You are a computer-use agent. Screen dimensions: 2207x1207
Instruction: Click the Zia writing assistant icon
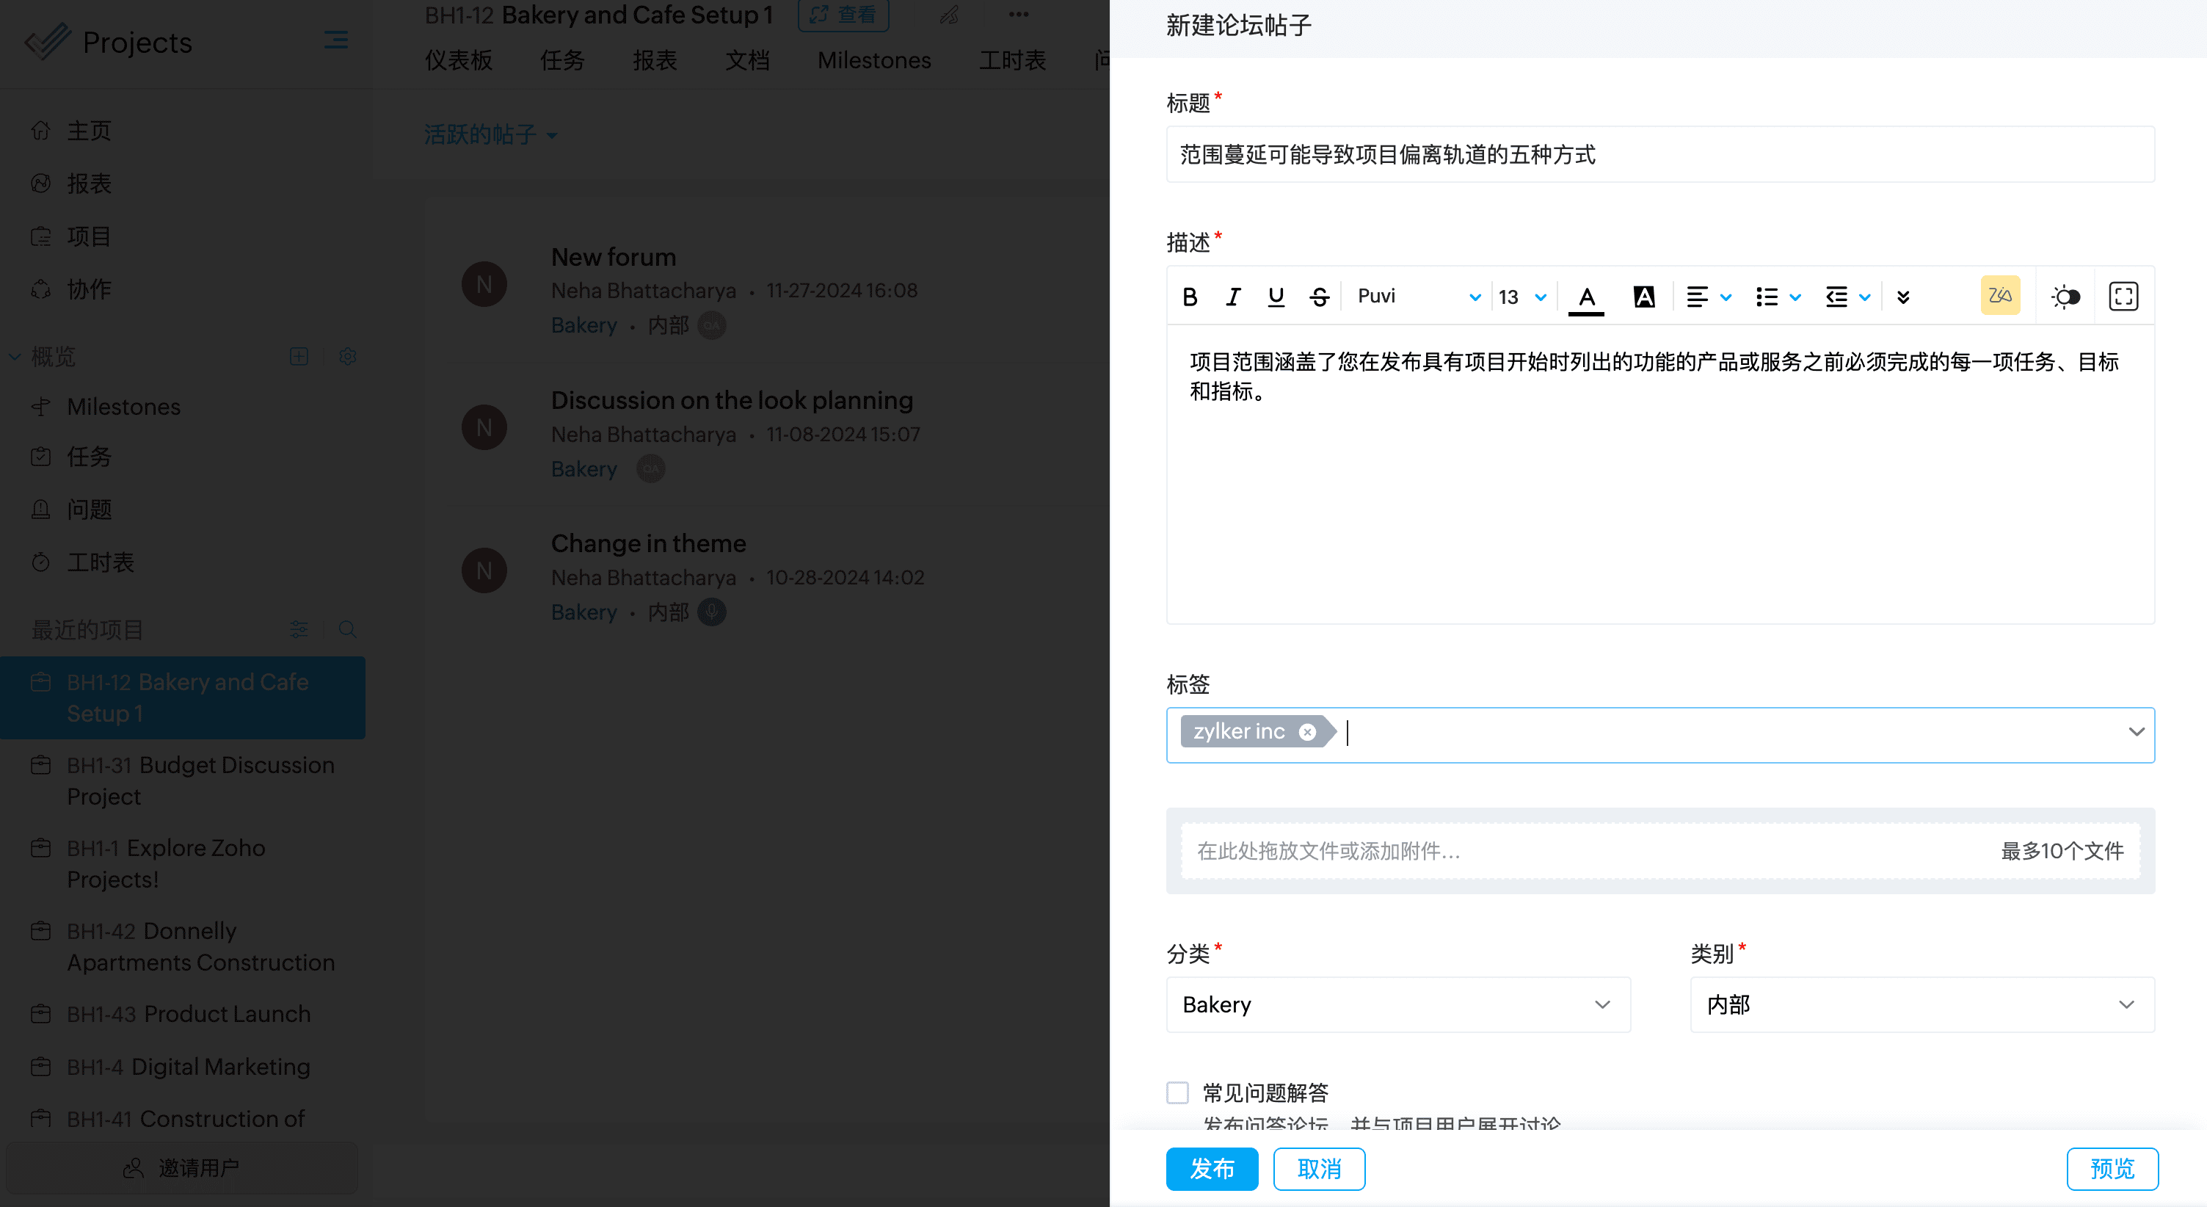[x=2000, y=296]
